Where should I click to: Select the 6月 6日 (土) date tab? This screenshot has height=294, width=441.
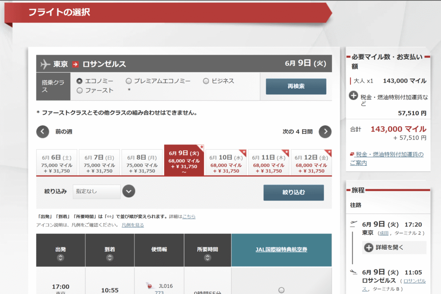[x=56, y=162]
